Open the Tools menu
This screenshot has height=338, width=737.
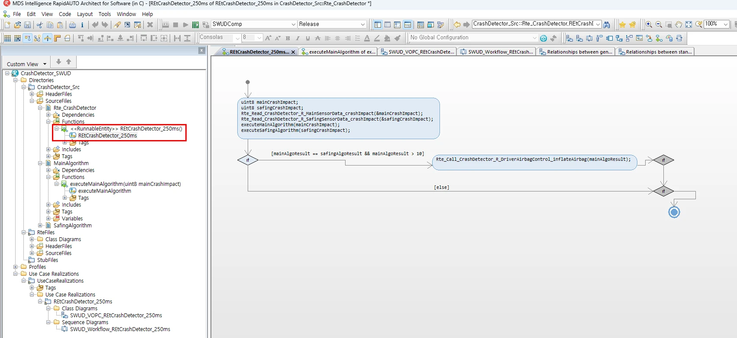click(104, 14)
